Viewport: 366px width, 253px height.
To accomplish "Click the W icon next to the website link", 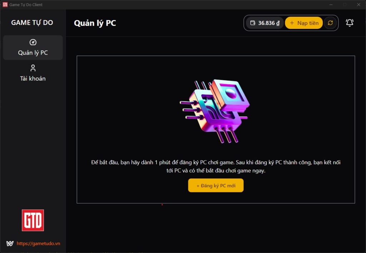I will pyautogui.click(x=10, y=243).
